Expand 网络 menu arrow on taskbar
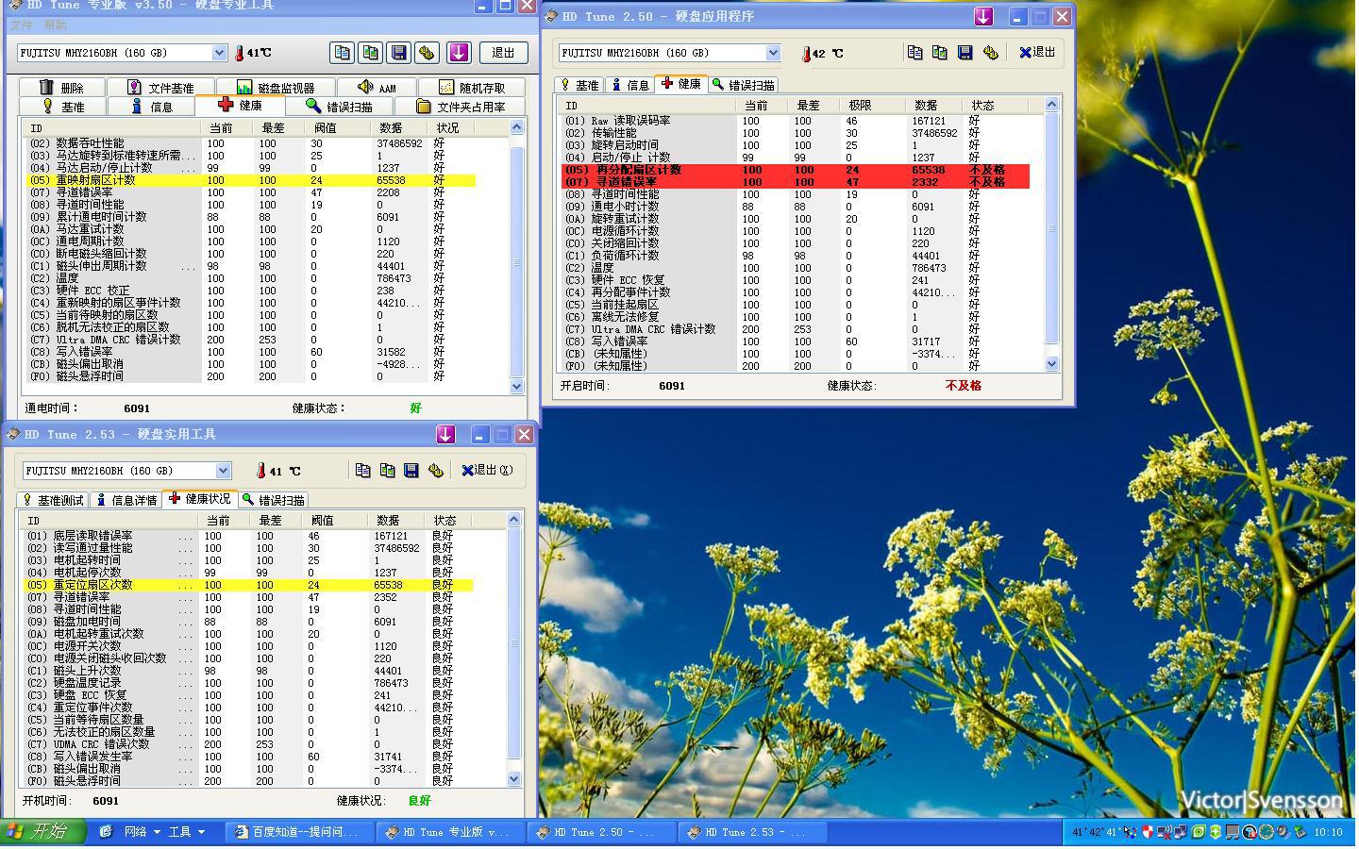1359x849 pixels. pyautogui.click(x=157, y=832)
